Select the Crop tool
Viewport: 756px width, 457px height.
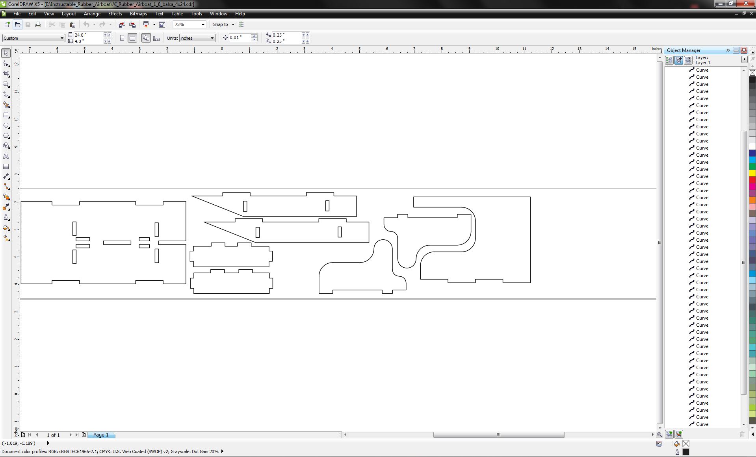pyautogui.click(x=6, y=74)
